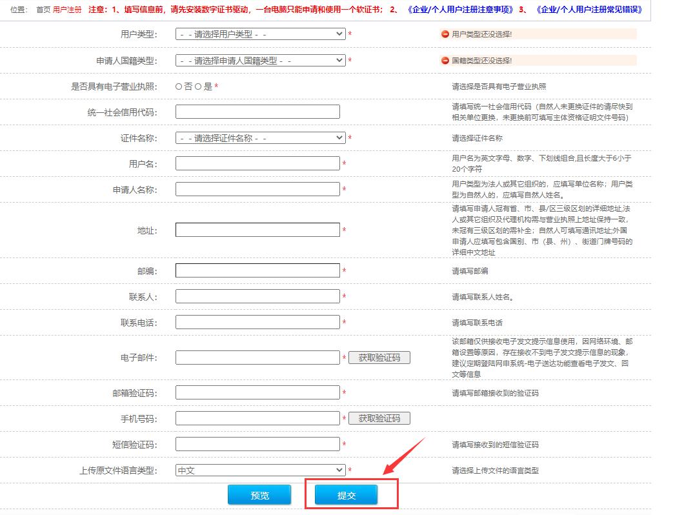Click the 用户名 text input box
This screenshot has width=684, height=515.
(x=257, y=163)
